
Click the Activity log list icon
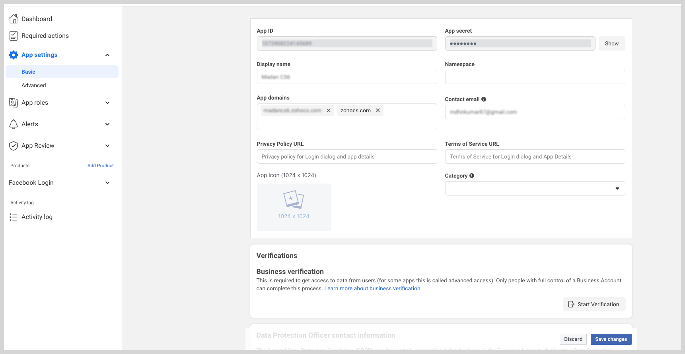(14, 217)
